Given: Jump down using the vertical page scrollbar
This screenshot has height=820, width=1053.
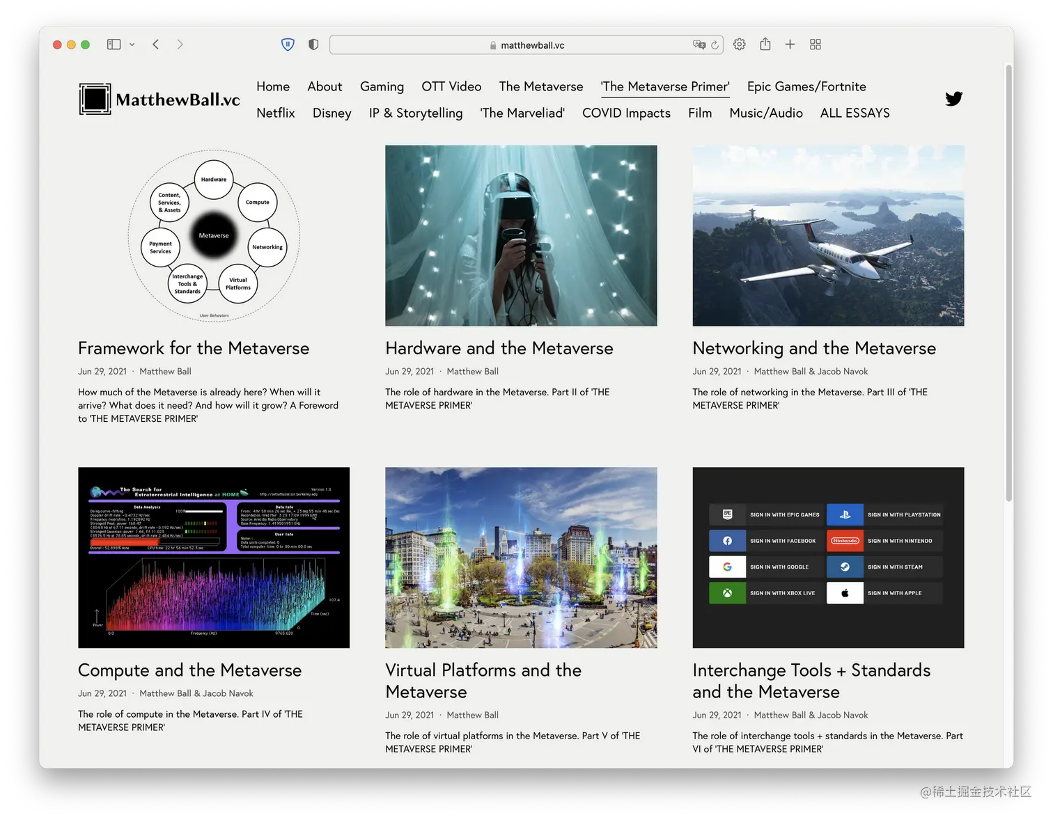Looking at the screenshot, I should (x=1008, y=282).
